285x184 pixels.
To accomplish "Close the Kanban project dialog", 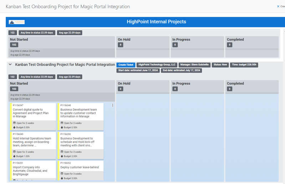I will point(281,6).
